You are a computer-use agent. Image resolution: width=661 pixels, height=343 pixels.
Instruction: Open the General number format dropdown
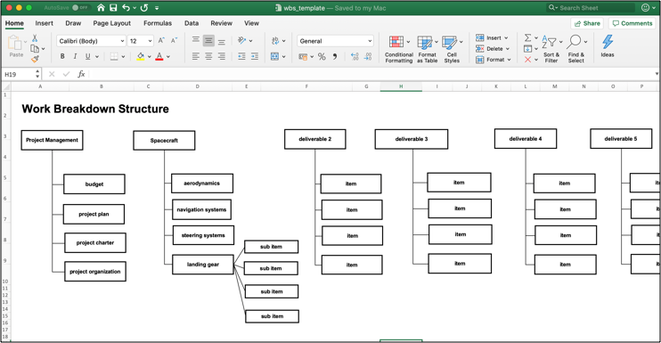coord(335,41)
